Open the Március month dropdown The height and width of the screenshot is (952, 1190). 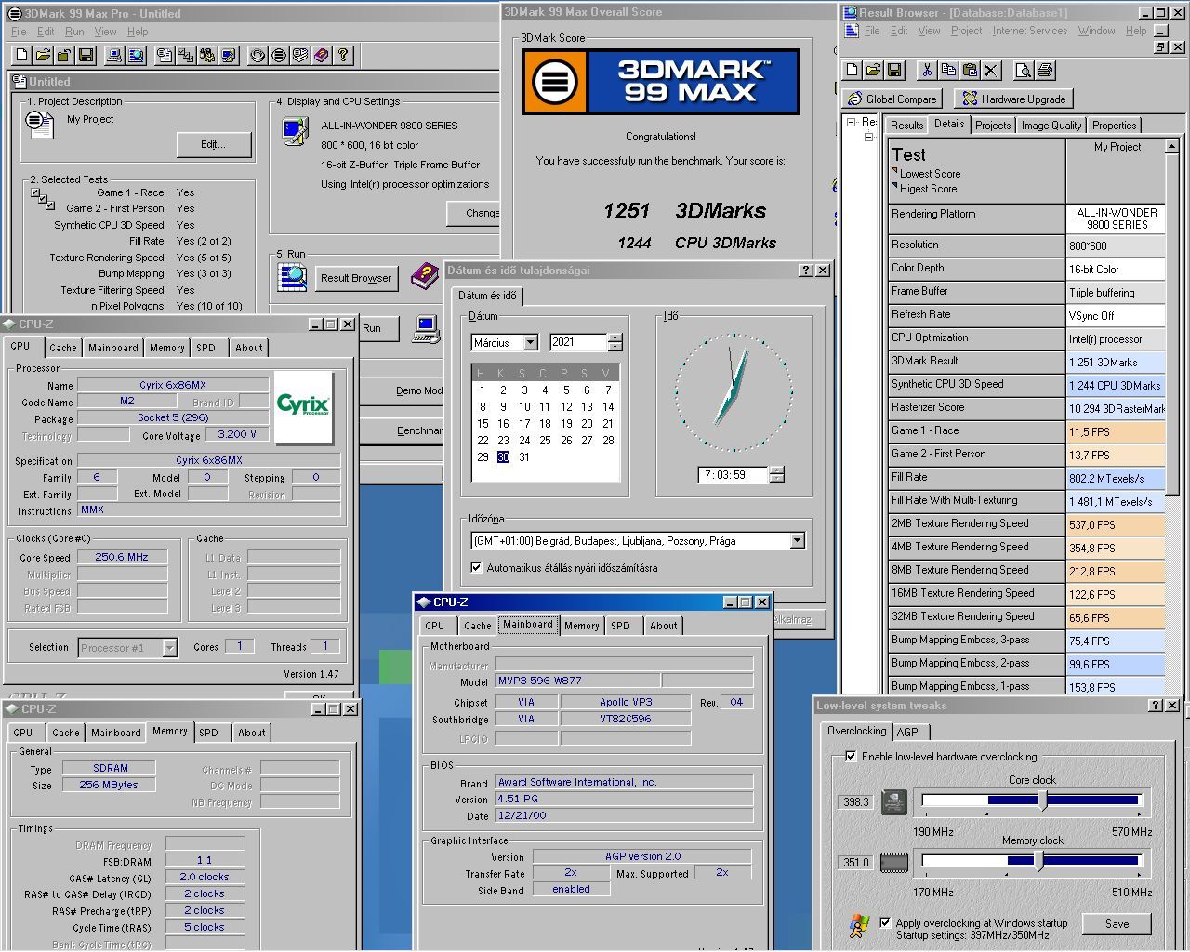click(530, 342)
